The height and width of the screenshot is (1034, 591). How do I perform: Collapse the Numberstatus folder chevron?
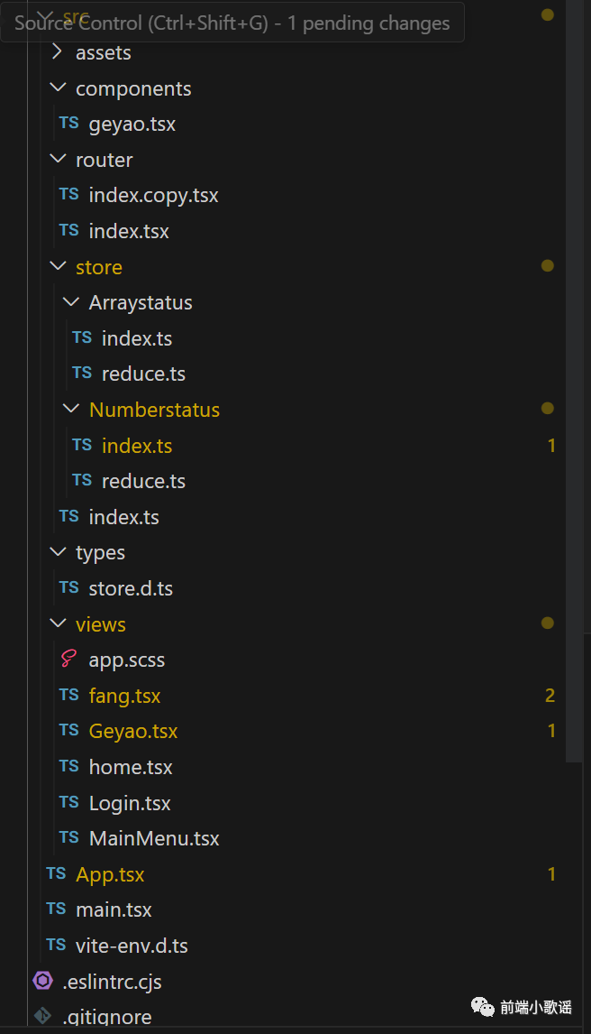70,409
